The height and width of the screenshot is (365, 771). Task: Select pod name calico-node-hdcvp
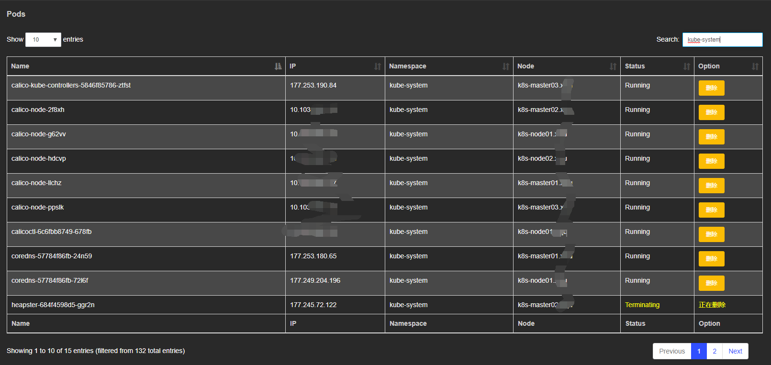[39, 158]
